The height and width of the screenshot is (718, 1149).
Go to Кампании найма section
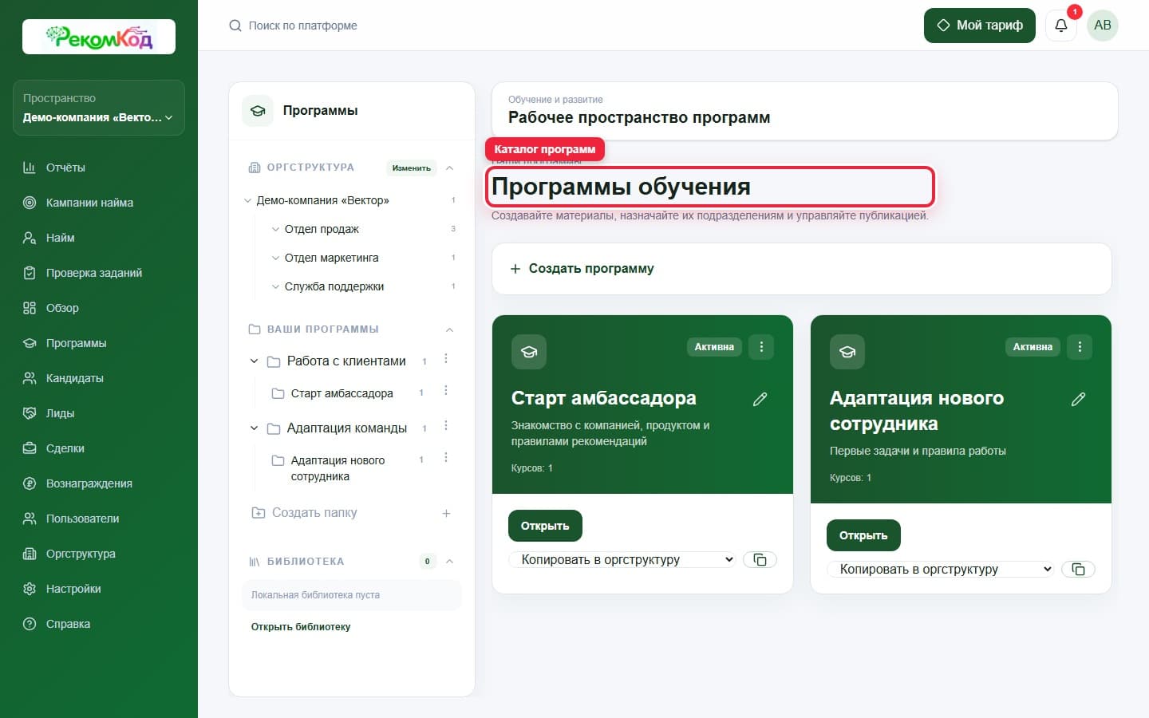click(x=89, y=203)
